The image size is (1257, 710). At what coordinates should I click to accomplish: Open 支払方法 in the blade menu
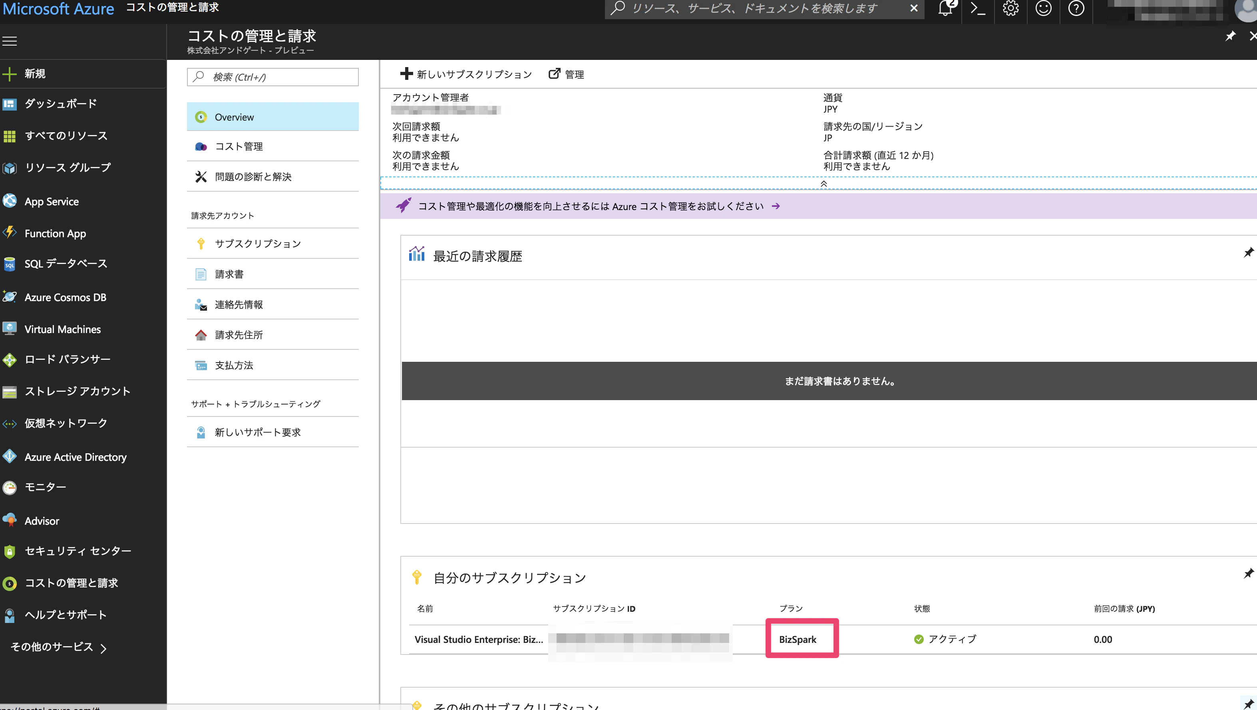pyautogui.click(x=273, y=365)
